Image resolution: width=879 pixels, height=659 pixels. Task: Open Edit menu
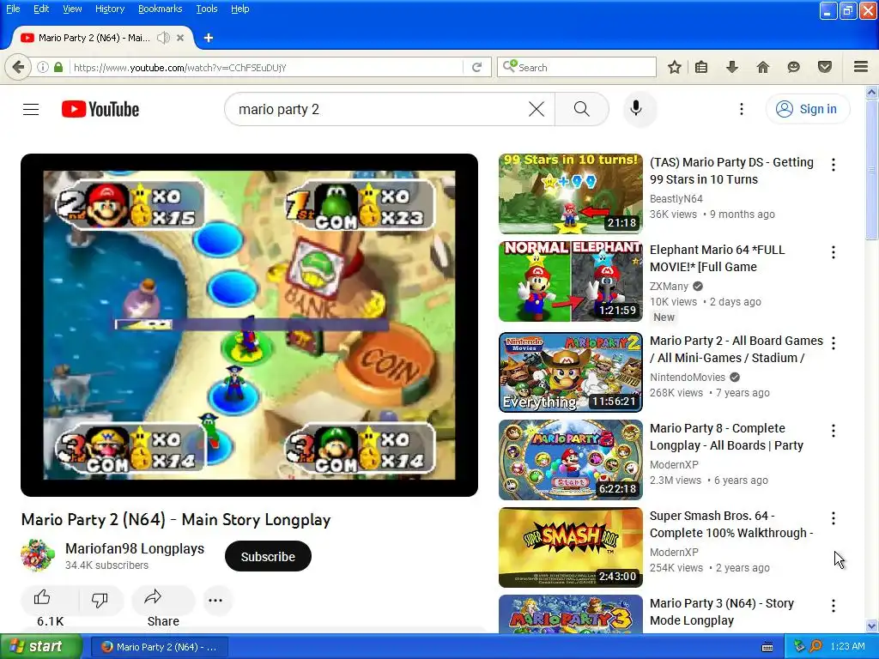pyautogui.click(x=41, y=9)
